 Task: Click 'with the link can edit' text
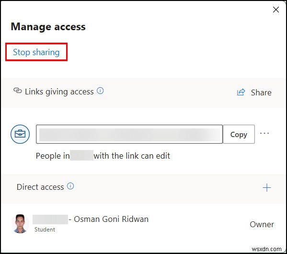click(132, 156)
